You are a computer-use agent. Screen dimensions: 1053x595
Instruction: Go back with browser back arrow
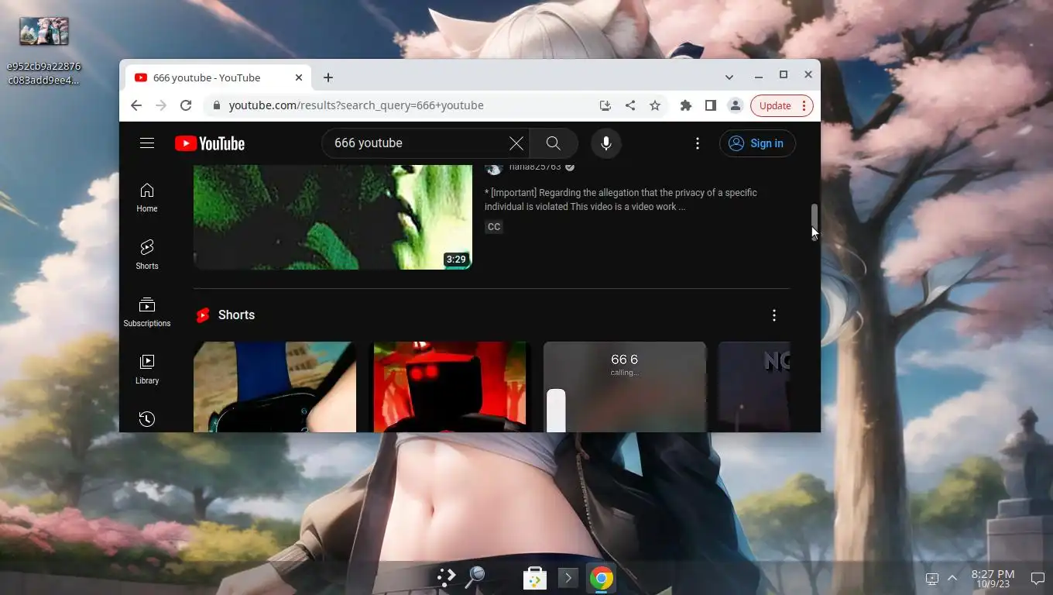click(x=136, y=105)
